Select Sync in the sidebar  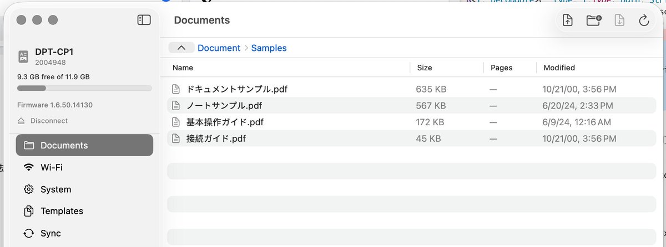click(84, 233)
